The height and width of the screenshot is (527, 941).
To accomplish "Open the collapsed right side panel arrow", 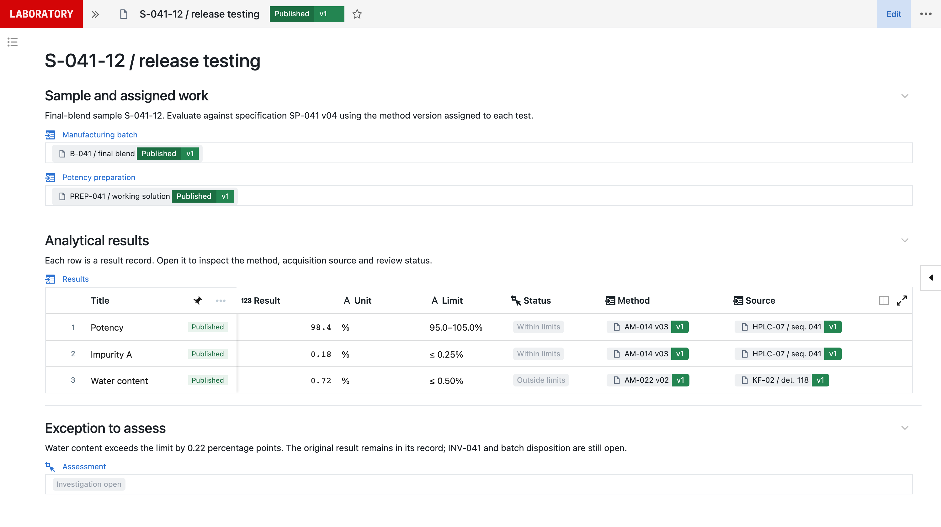I will [x=931, y=278].
